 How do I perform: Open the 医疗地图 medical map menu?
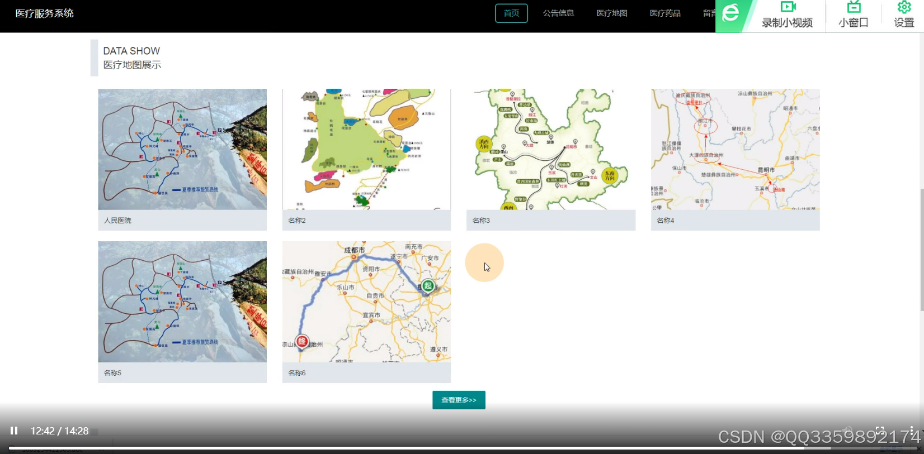[x=612, y=13]
